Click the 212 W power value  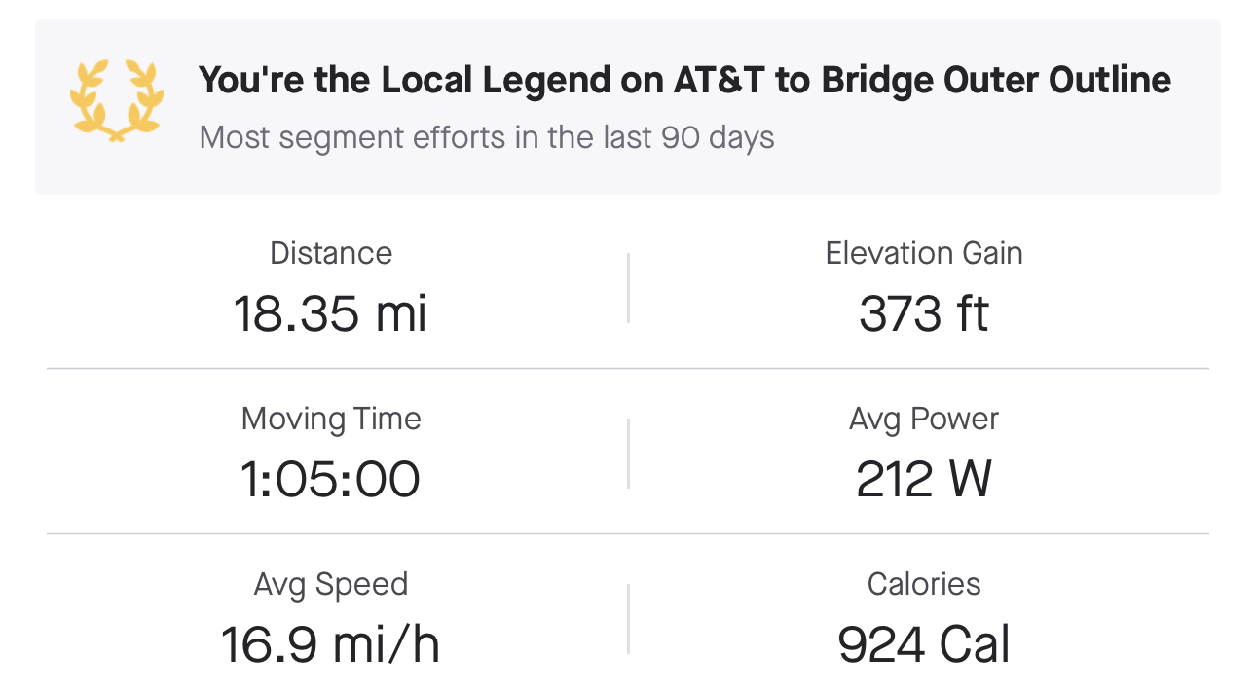tap(924, 479)
